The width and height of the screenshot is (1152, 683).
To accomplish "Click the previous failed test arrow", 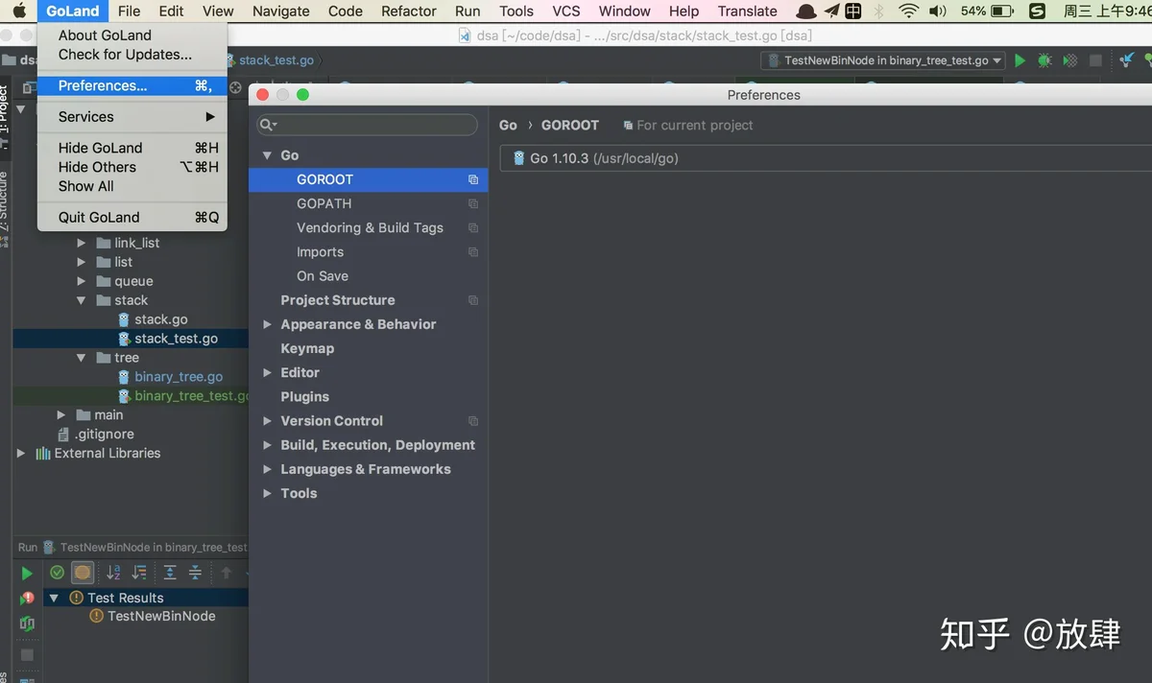I will pos(227,573).
